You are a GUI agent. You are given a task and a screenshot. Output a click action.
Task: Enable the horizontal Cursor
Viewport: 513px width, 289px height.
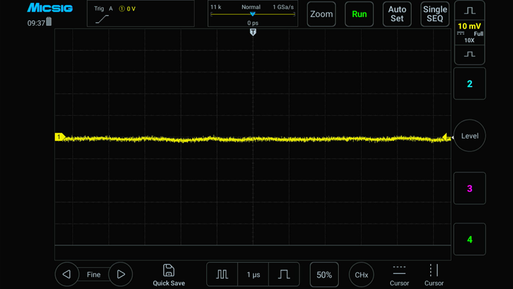point(399,275)
